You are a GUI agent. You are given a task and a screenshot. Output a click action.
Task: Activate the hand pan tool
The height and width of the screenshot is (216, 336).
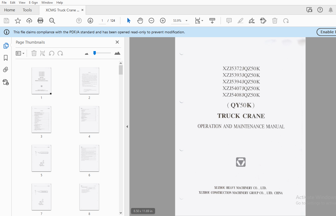pos(140,21)
